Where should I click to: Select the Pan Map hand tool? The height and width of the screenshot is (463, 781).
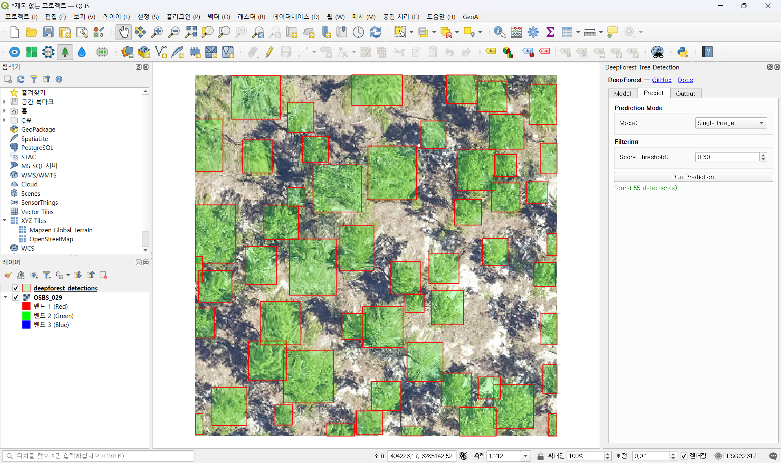[123, 32]
